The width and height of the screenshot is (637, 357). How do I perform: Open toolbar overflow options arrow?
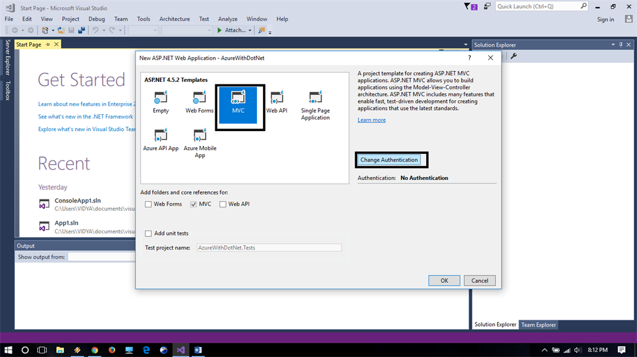coord(270,32)
